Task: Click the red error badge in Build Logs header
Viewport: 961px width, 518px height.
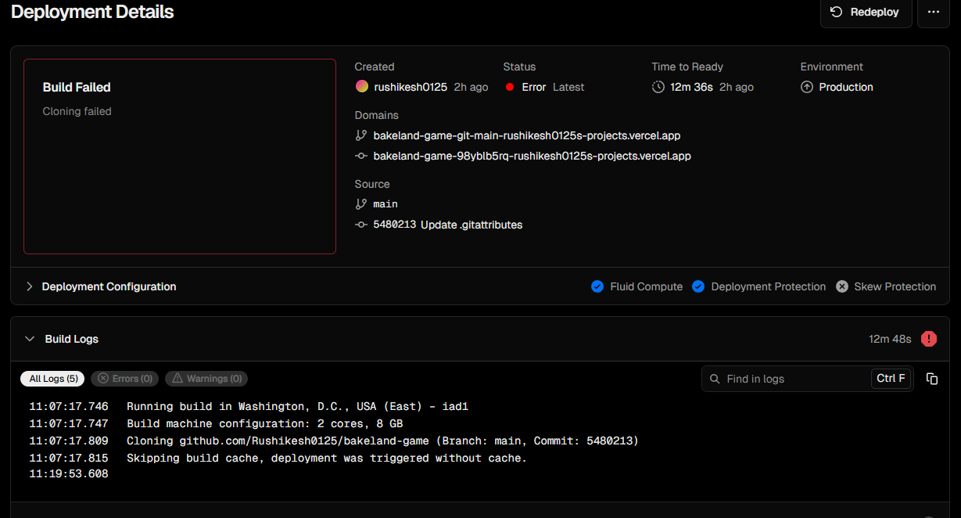Action: pos(929,339)
